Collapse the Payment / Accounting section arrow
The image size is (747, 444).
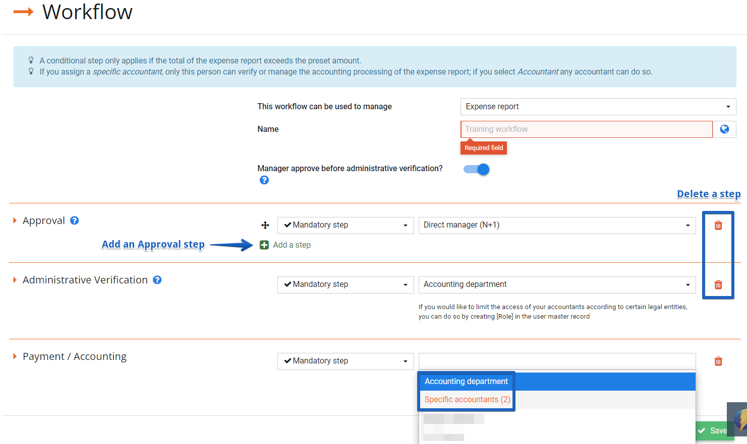[x=15, y=356]
